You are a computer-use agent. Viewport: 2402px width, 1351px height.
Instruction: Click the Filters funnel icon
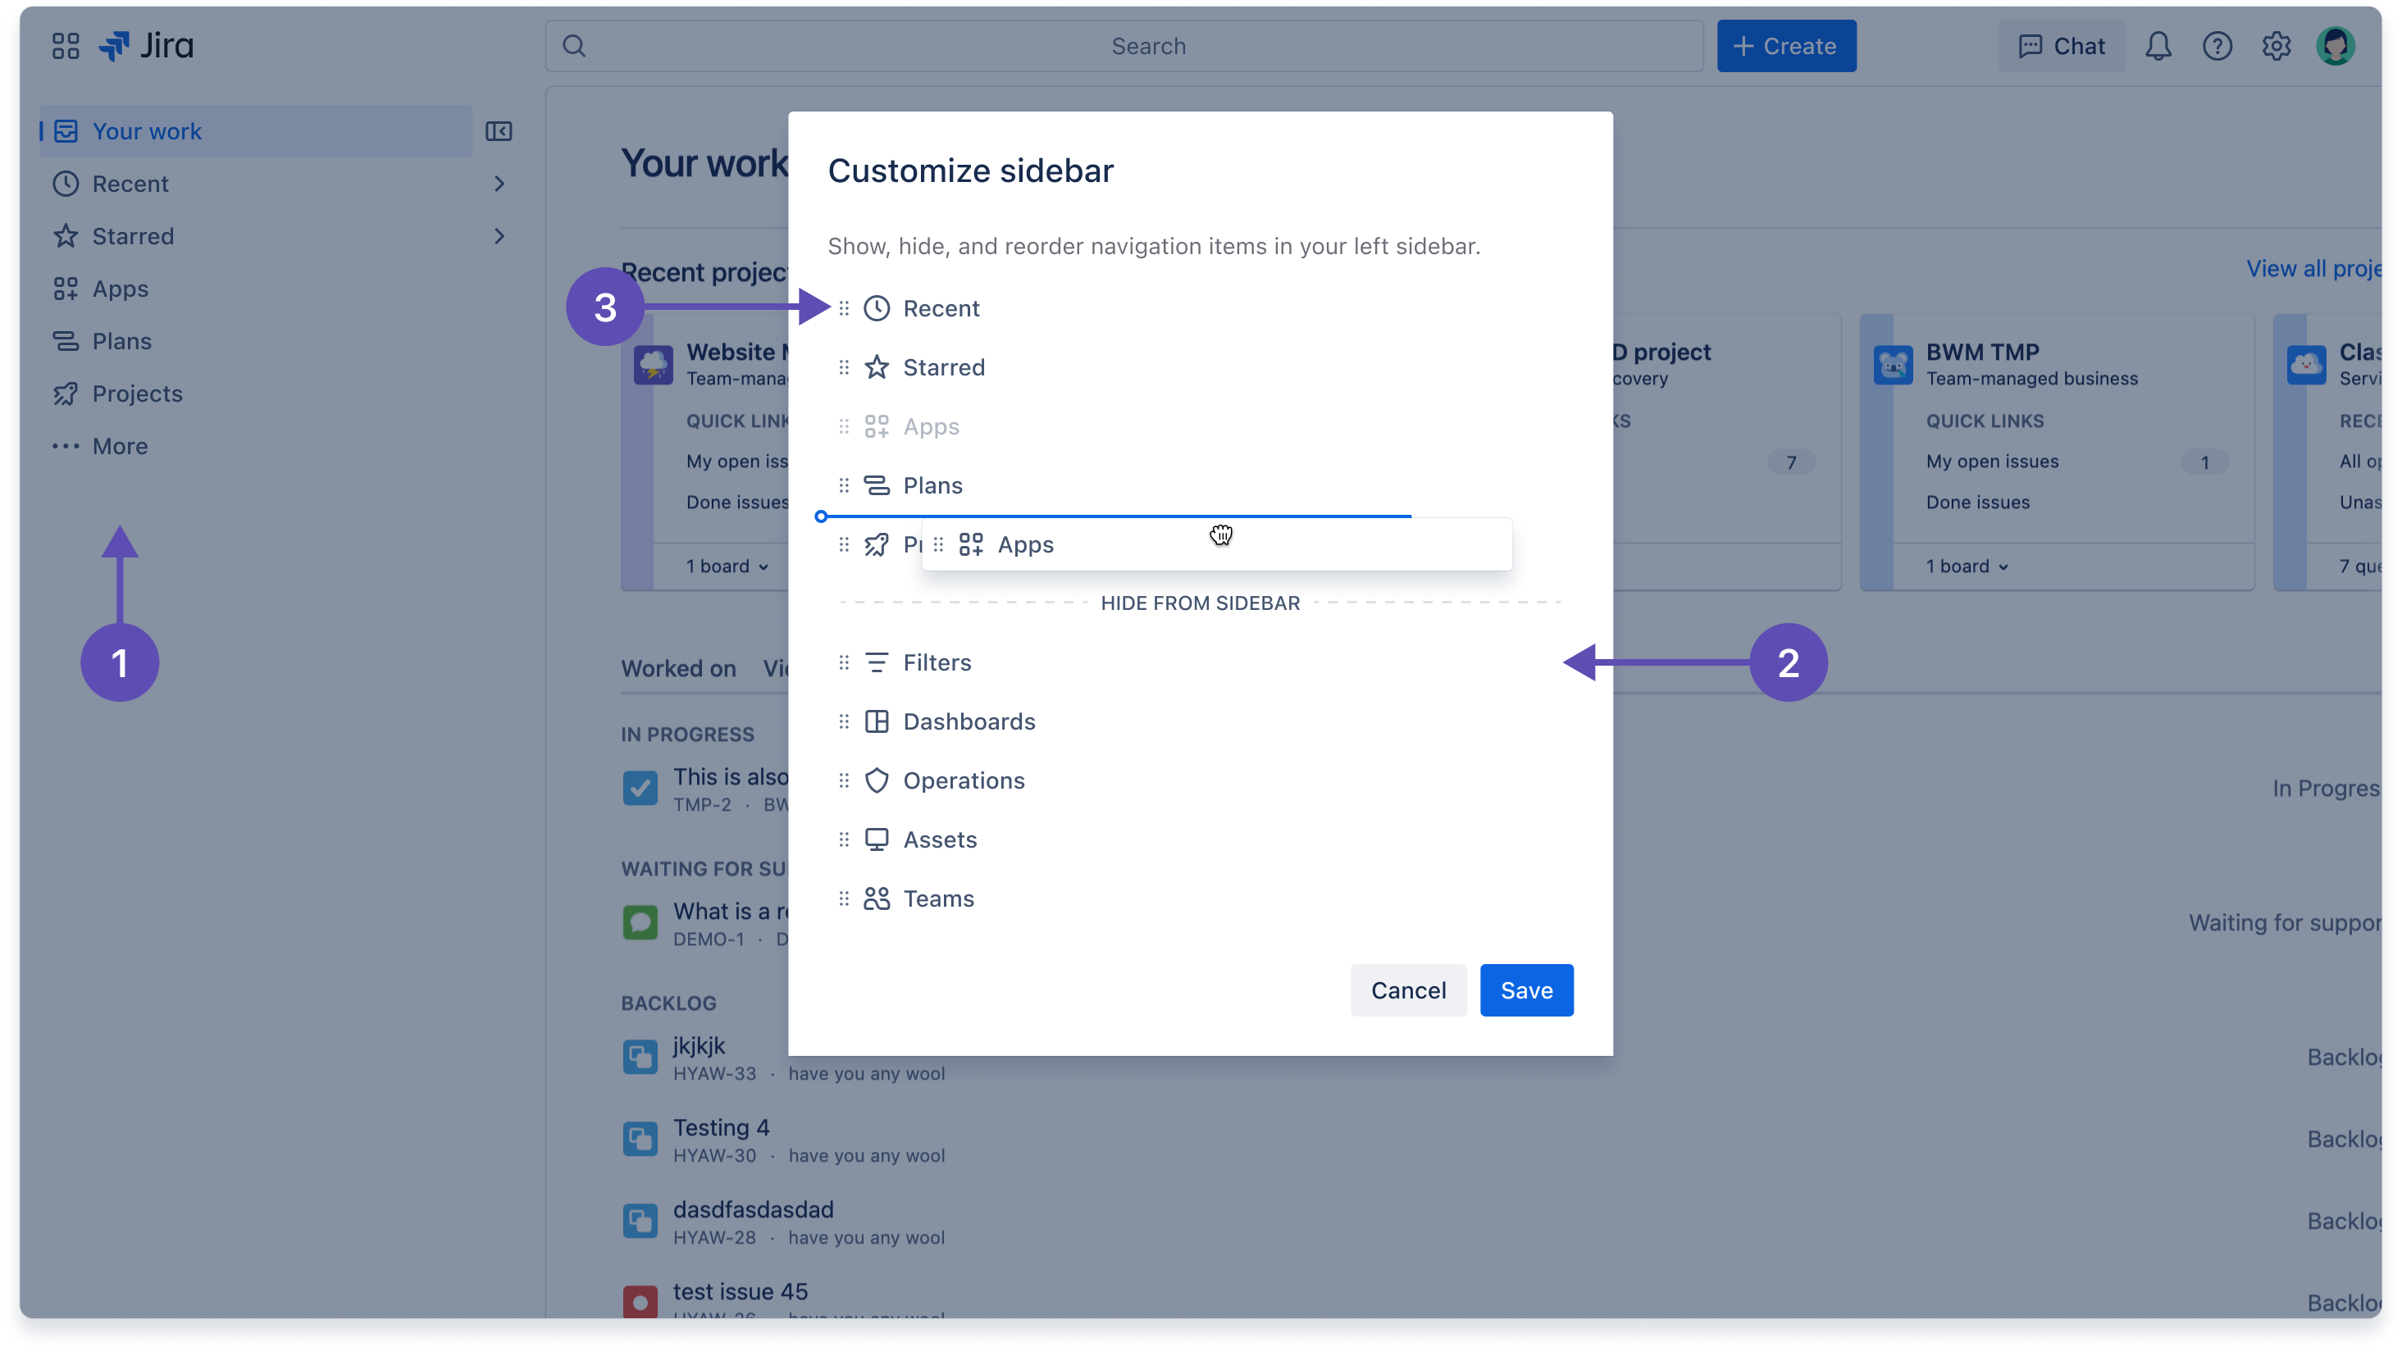click(x=877, y=662)
